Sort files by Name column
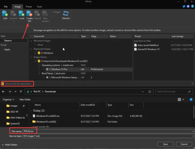 [x=38, y=105]
